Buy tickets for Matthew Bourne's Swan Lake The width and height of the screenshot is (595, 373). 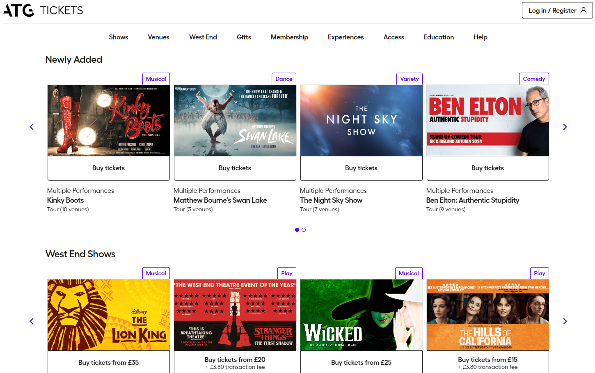coord(235,168)
